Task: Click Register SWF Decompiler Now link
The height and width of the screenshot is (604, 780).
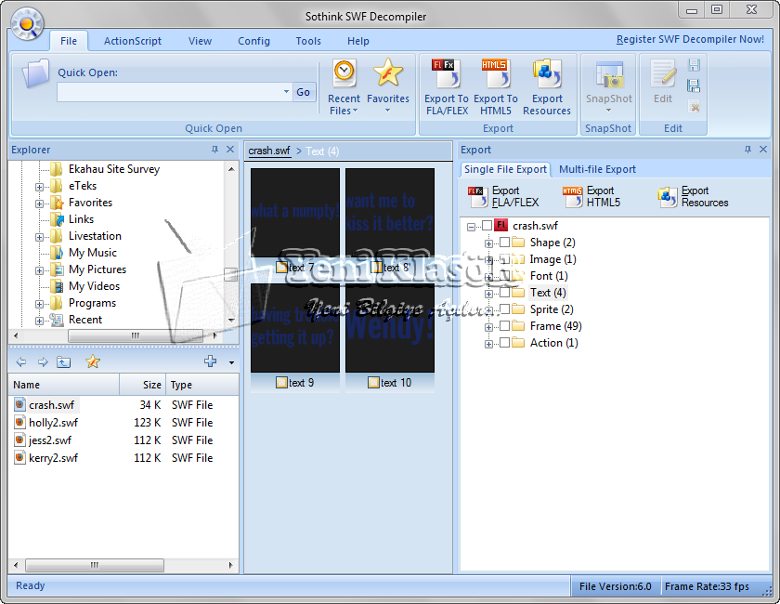Action: 690,40
